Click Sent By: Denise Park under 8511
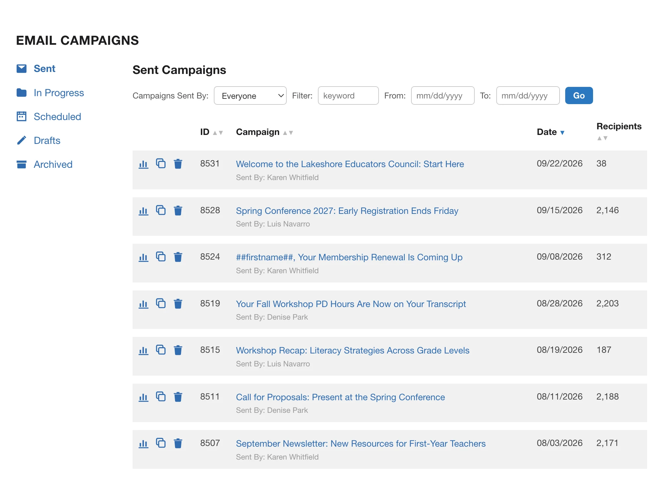 (272, 410)
